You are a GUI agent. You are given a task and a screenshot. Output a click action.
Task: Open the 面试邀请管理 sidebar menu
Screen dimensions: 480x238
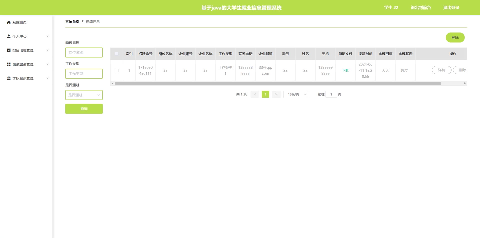tap(26, 64)
